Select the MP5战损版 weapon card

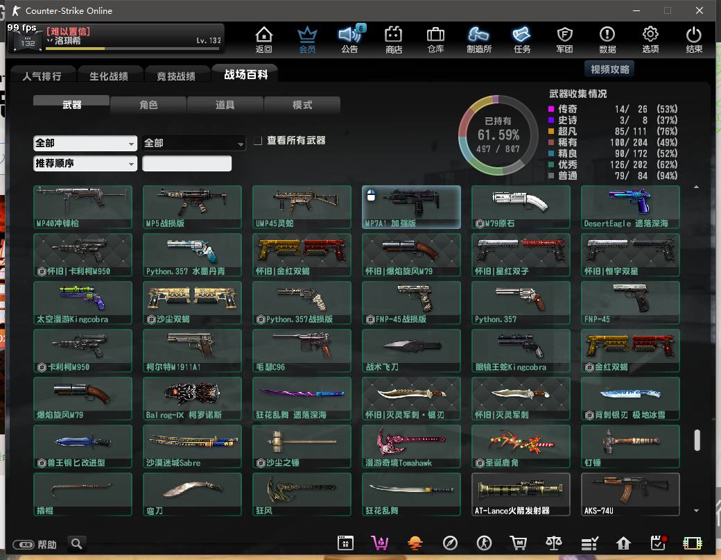point(192,207)
